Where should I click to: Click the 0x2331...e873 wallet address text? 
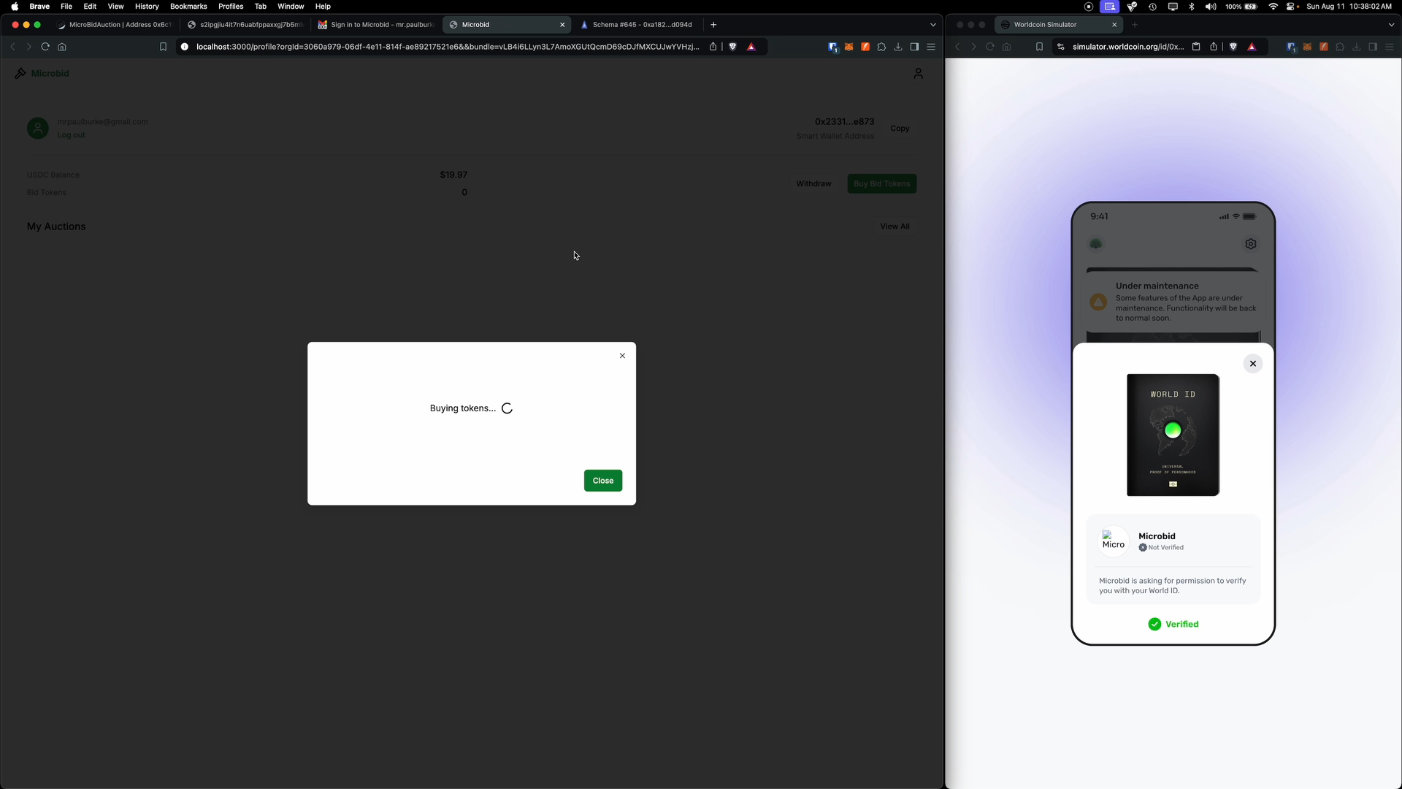tap(844, 121)
